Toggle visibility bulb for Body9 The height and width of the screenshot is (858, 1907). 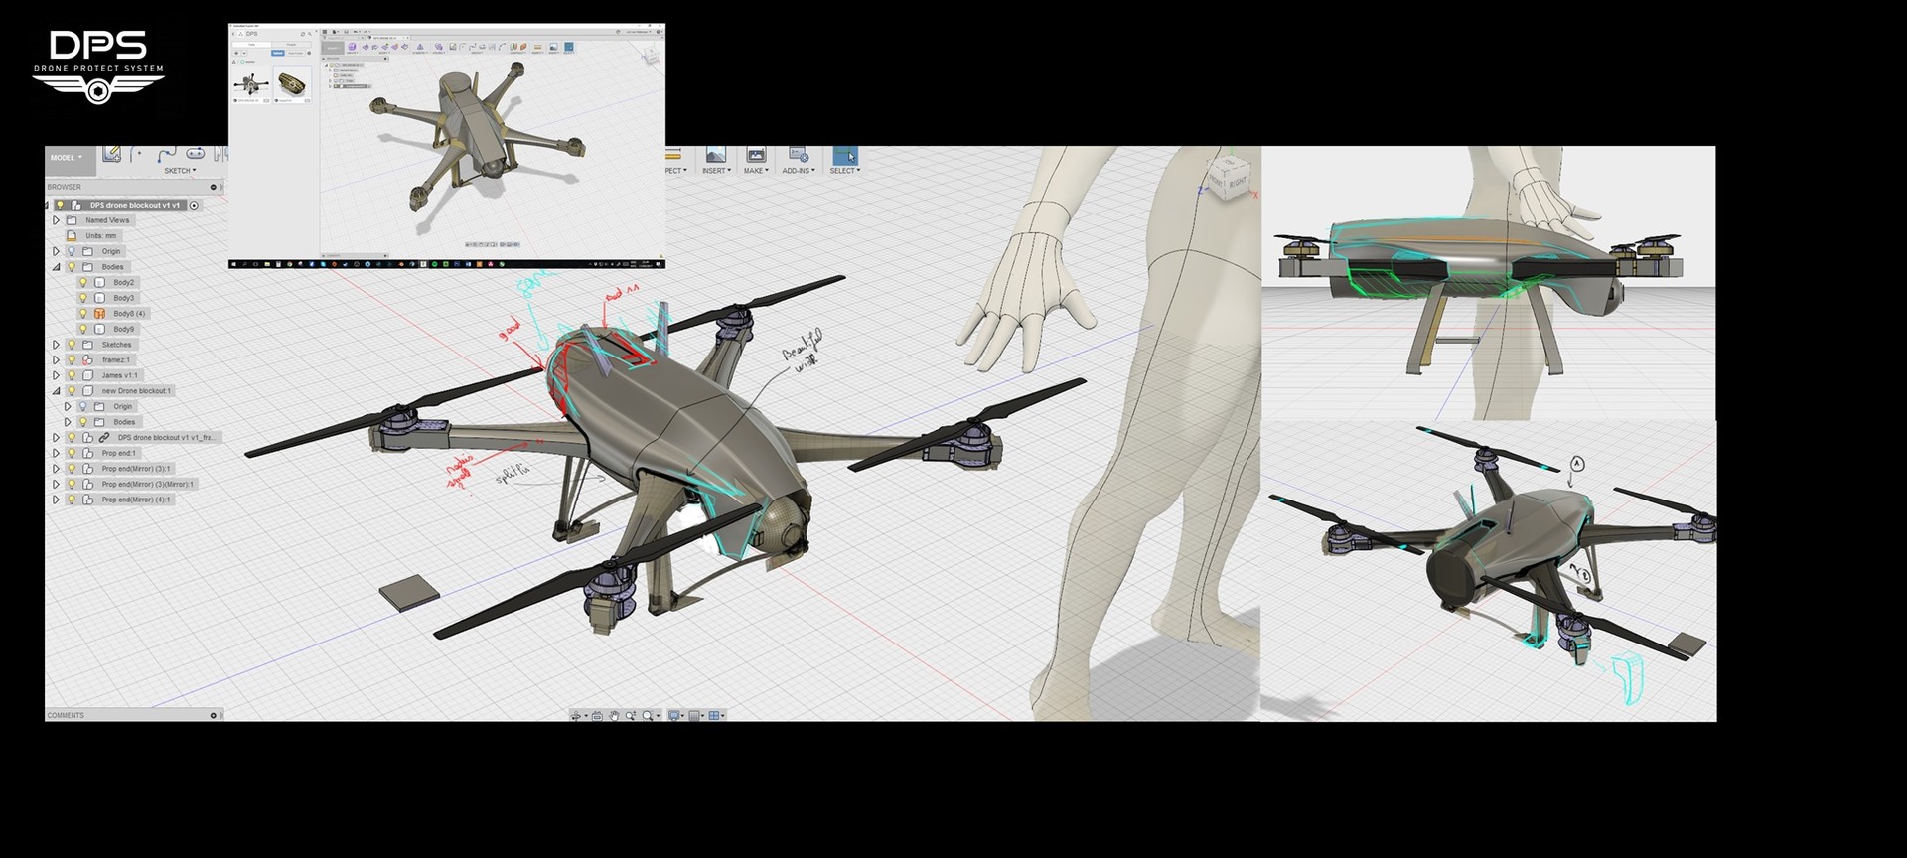83,329
